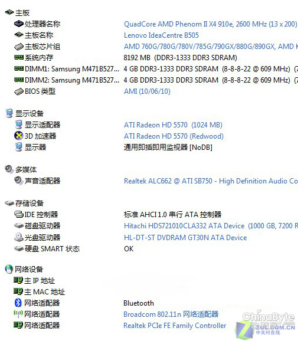The height and width of the screenshot is (341, 298).
Task: Select the 处理器名称 field label
Action: click(x=42, y=24)
